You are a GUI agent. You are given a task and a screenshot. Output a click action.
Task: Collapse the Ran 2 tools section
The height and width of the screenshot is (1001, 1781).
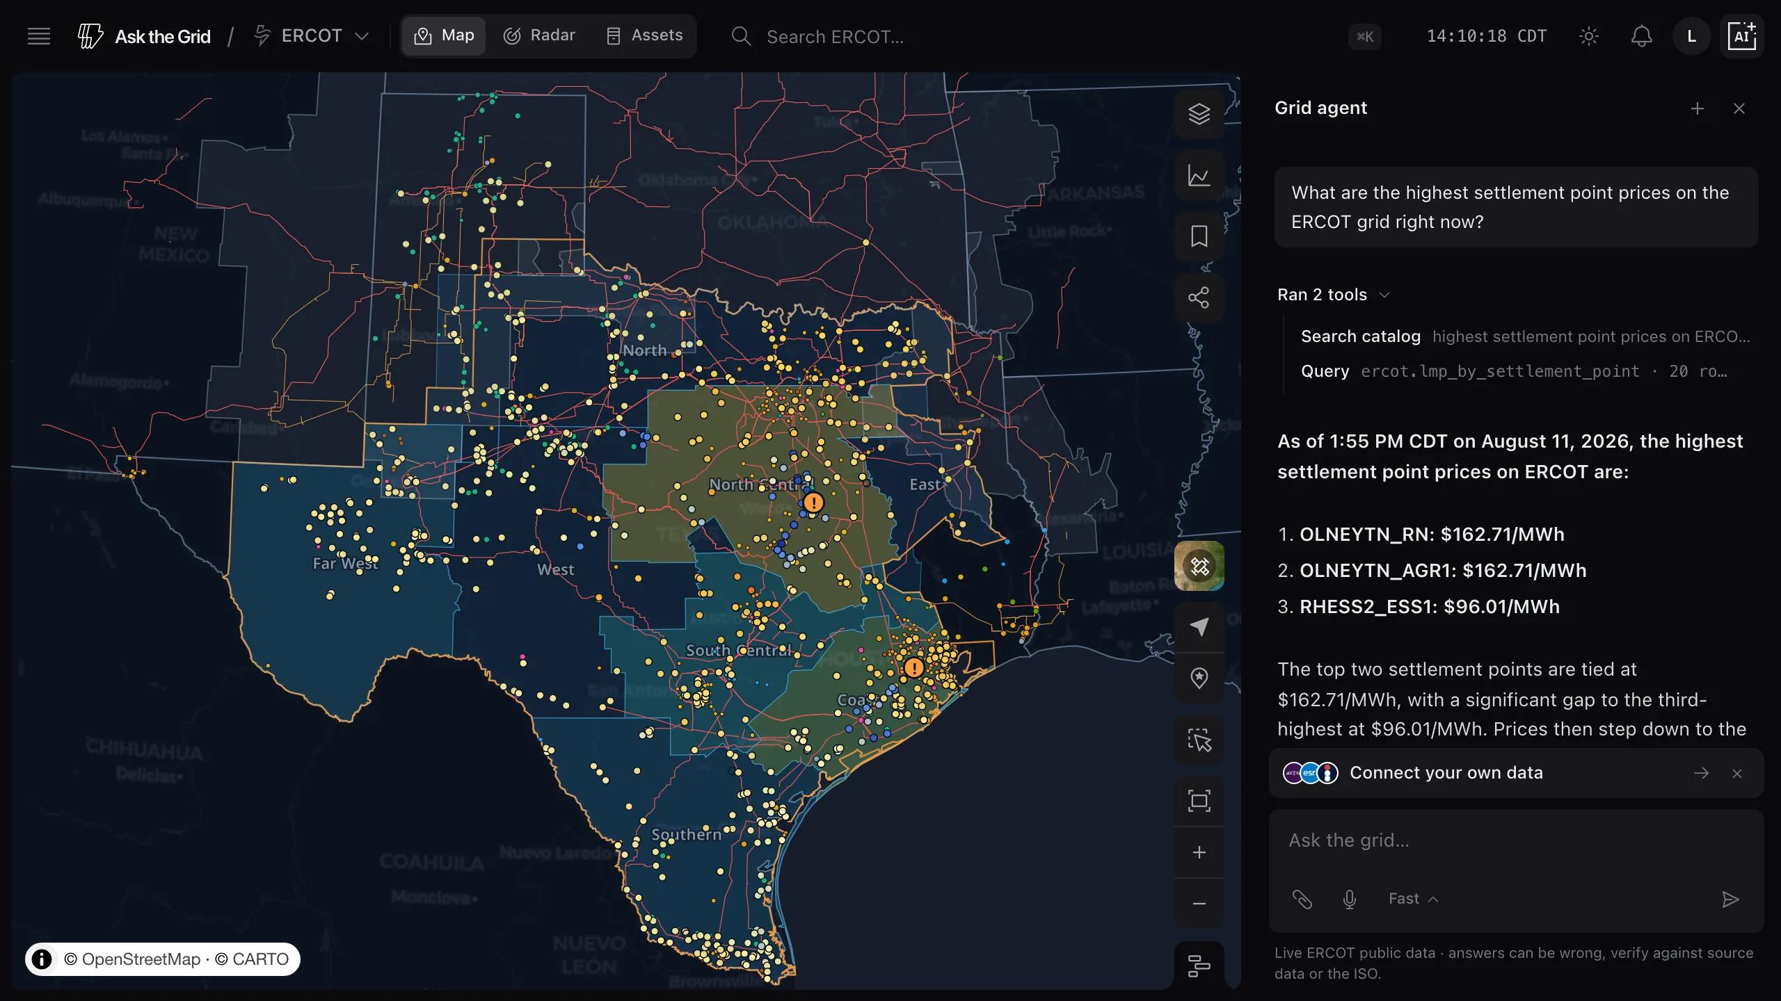(x=1334, y=295)
